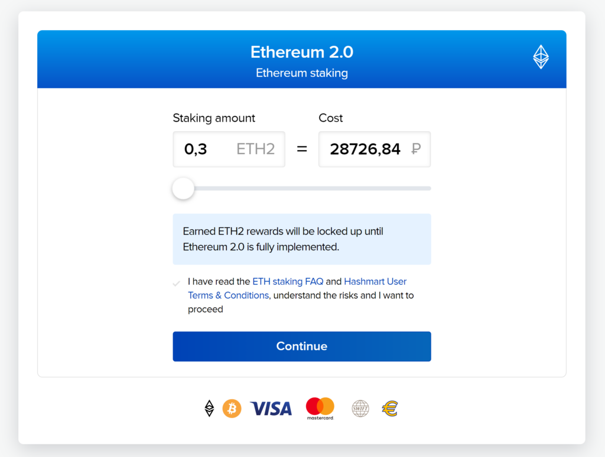The image size is (605, 457).
Task: Choose the Mastercard payment logo
Action: (x=320, y=409)
